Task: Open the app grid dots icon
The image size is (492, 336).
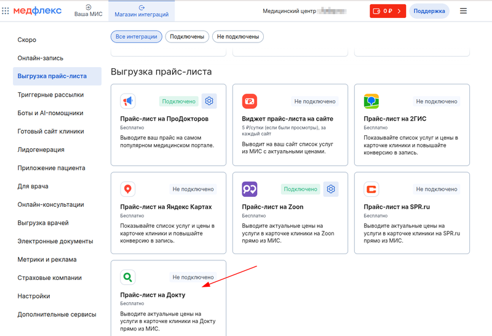Action: pos(6,11)
